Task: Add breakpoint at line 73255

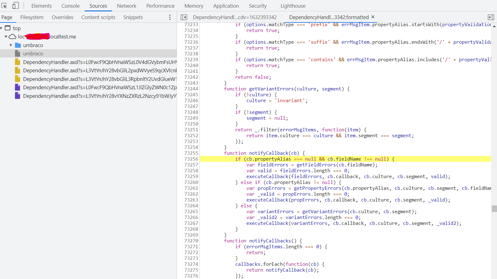Action: pyautogui.click(x=191, y=153)
